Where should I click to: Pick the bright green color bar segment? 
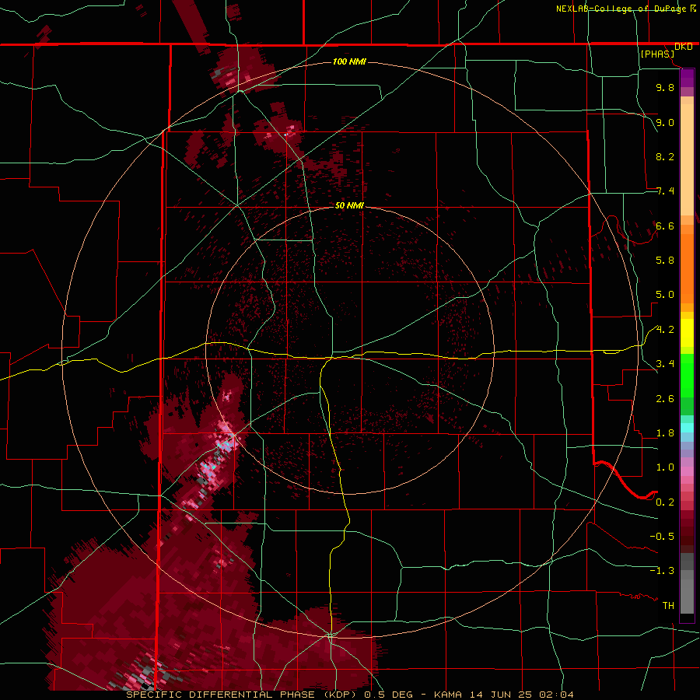(687, 376)
